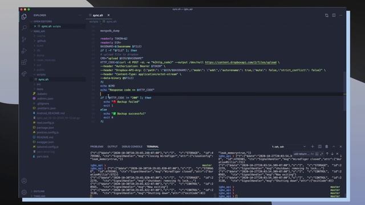Open yarn.lock in explorer
The image size is (365, 205).
click(x=42, y=157)
